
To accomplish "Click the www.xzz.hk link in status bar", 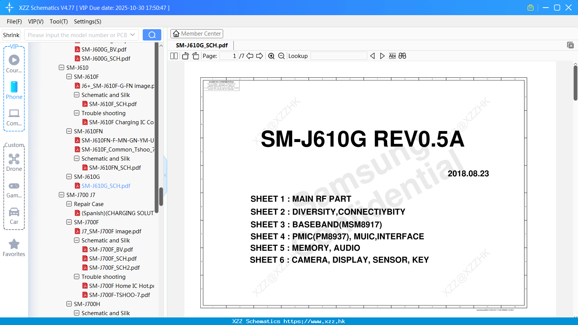I will 314,321.
